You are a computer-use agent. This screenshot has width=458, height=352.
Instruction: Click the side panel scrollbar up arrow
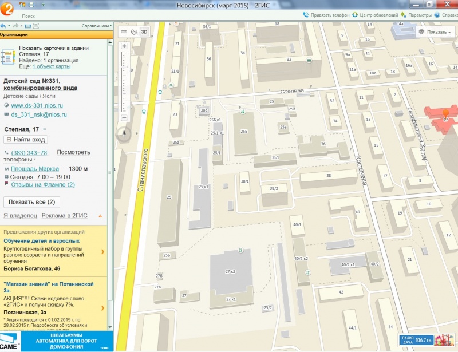click(110, 42)
